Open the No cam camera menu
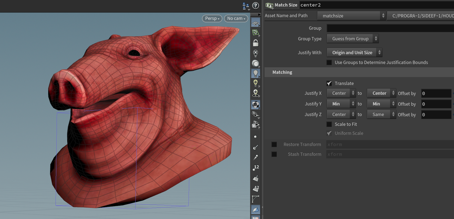This screenshot has height=219, width=454. 236,19
